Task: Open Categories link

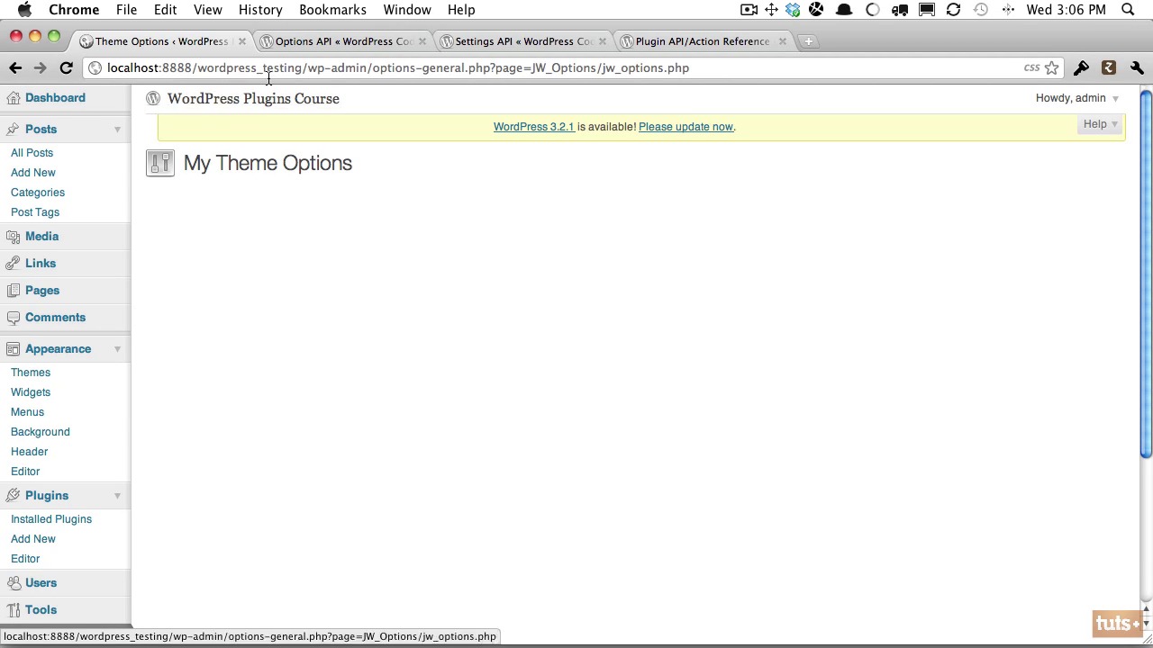Action: coord(38,193)
